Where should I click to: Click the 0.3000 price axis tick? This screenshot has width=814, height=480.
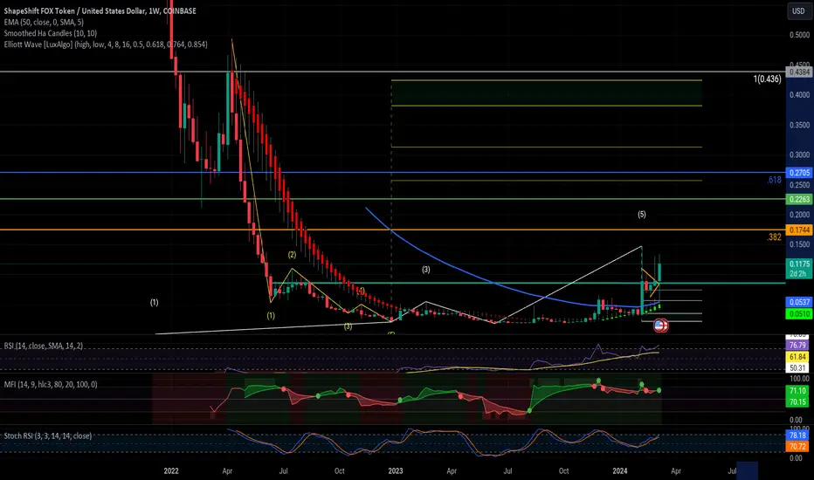tap(799, 154)
